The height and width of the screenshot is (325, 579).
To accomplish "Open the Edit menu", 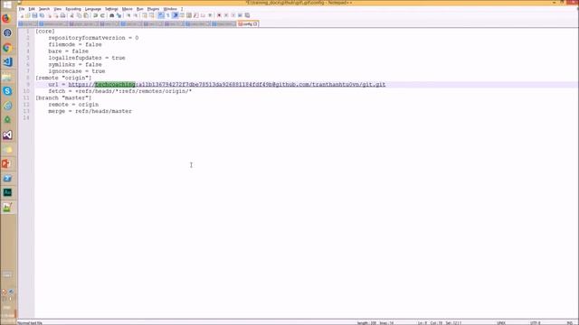I will pyautogui.click(x=32, y=9).
